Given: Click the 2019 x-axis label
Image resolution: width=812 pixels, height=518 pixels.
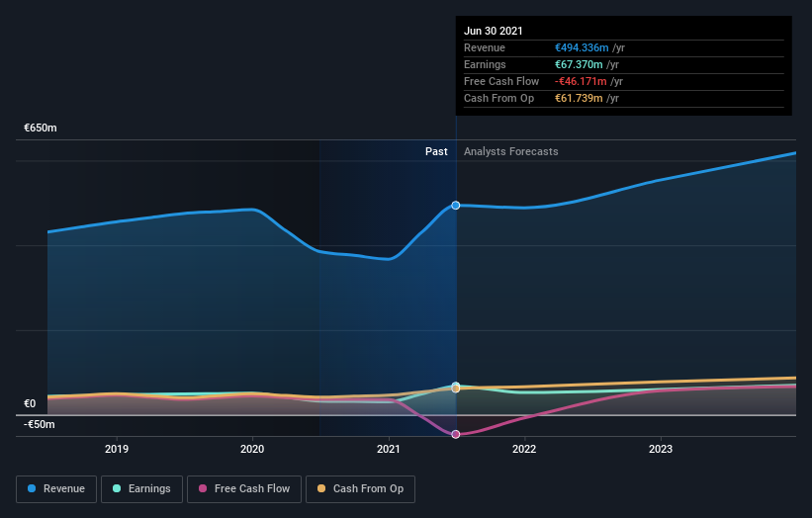Looking at the screenshot, I should (x=117, y=449).
